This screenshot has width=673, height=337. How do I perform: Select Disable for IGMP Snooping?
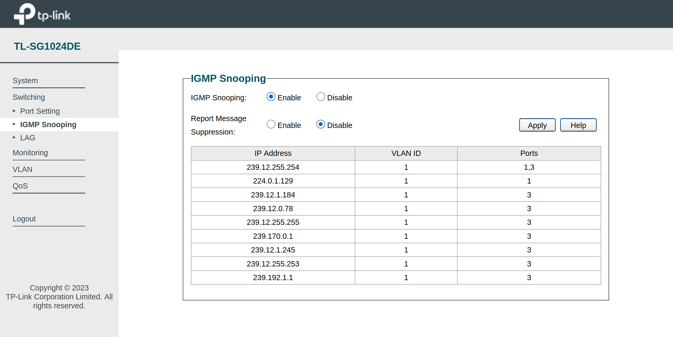[x=321, y=97]
